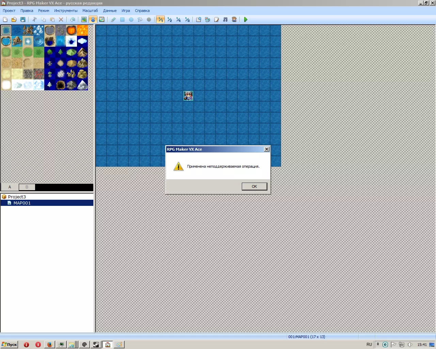Switch to tileset tab B

coord(27,187)
